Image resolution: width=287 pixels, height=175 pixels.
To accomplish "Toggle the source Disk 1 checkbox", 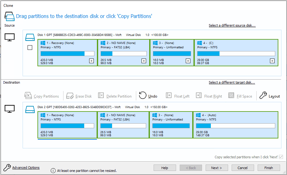I will coord(30,48).
